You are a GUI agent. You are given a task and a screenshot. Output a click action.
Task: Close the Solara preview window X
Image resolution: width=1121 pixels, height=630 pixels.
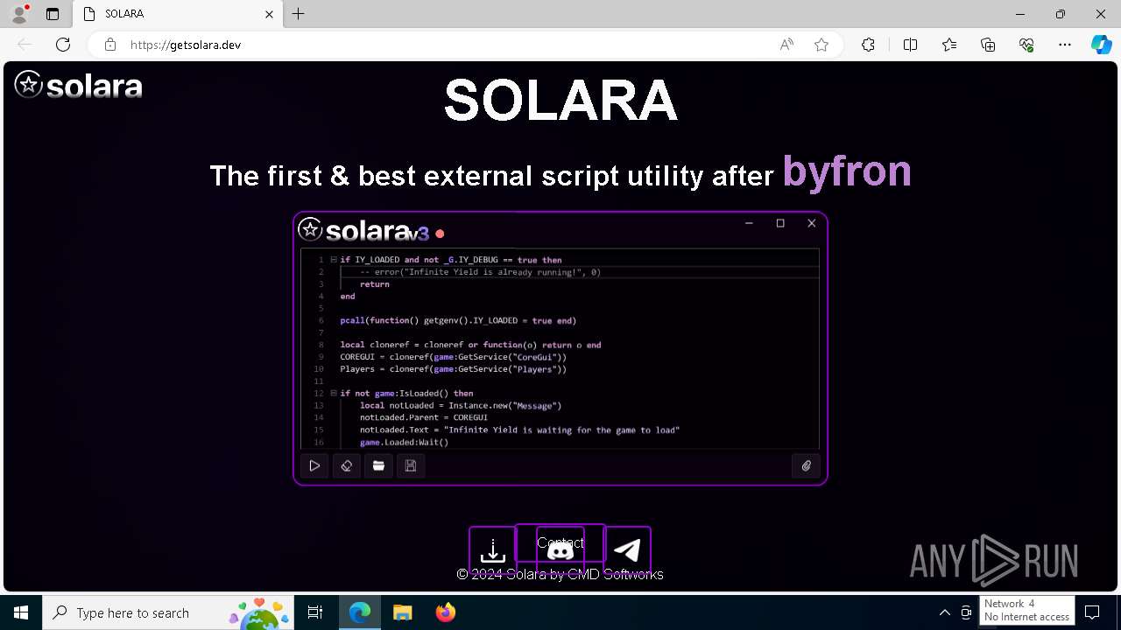812,223
